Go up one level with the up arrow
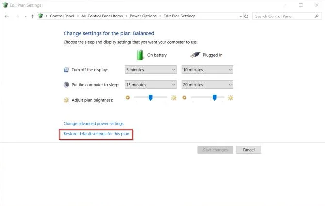The width and height of the screenshot is (325, 206). point(32,16)
